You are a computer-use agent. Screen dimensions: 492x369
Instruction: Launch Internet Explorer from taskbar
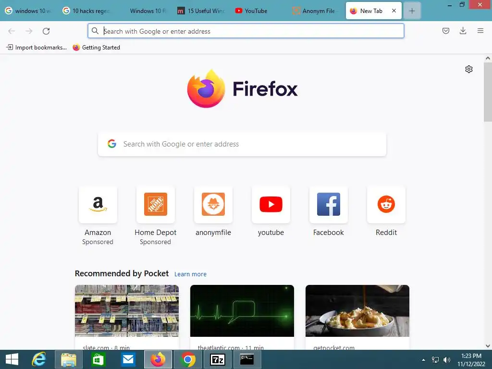pyautogui.click(x=39, y=359)
